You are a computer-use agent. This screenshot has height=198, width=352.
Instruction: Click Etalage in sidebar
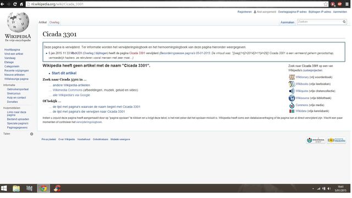point(9,62)
